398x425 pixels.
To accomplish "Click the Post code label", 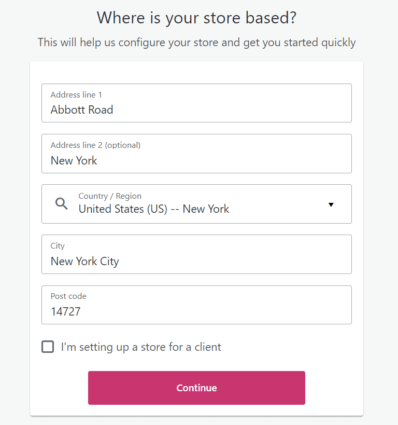I will (x=68, y=296).
